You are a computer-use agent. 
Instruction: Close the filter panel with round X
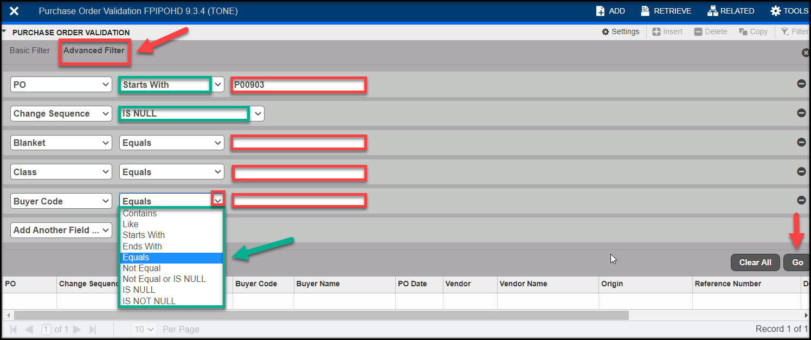(x=806, y=53)
